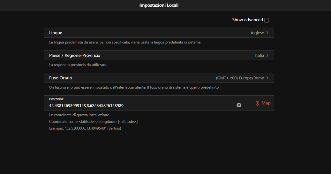Enable the Show advanced checkbox
The height and width of the screenshot is (174, 331).
click(x=267, y=20)
